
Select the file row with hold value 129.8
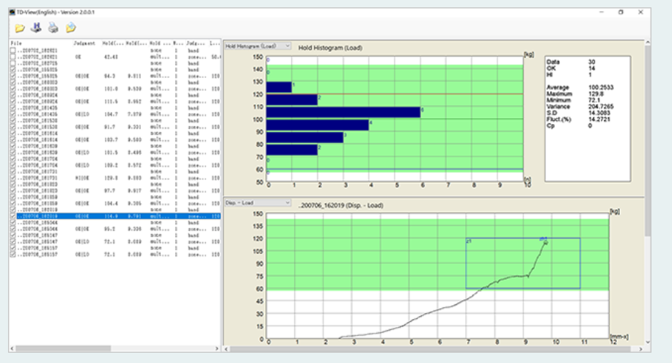pos(118,178)
